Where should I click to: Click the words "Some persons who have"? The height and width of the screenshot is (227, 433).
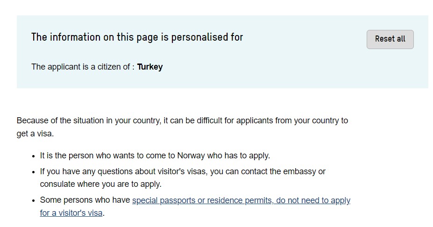[85, 200]
